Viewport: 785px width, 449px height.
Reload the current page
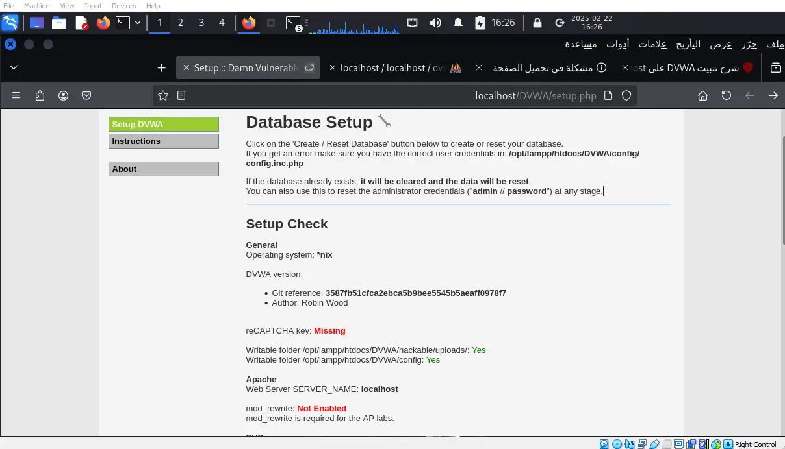[x=727, y=95]
